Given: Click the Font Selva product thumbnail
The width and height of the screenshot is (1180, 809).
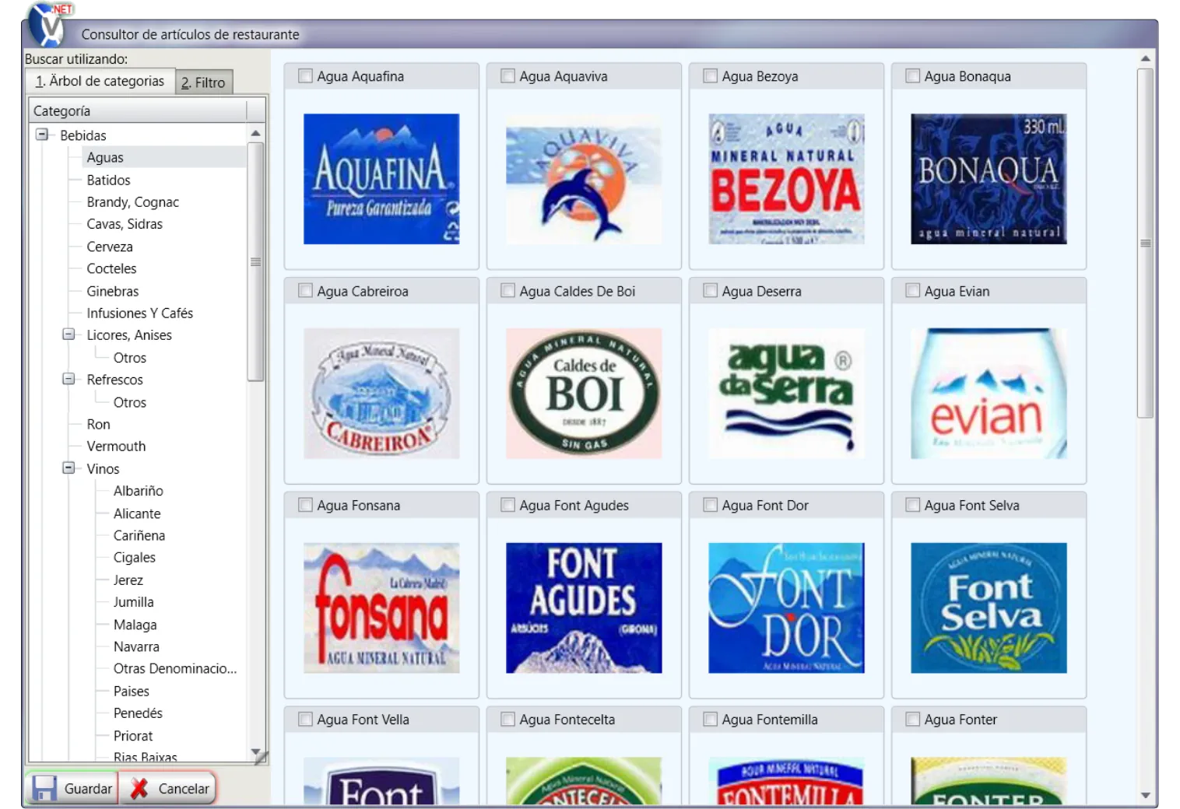Looking at the screenshot, I should pos(988,608).
